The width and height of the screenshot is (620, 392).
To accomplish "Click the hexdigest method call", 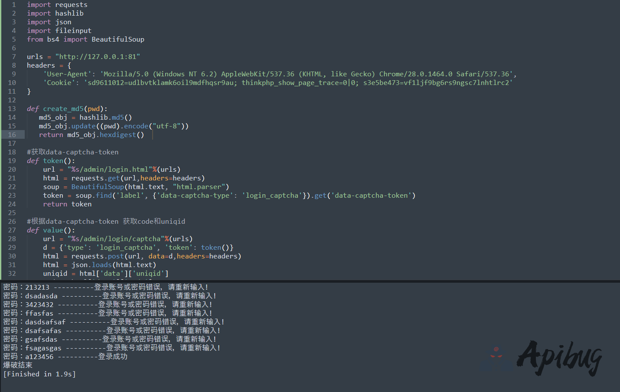I will tap(117, 135).
